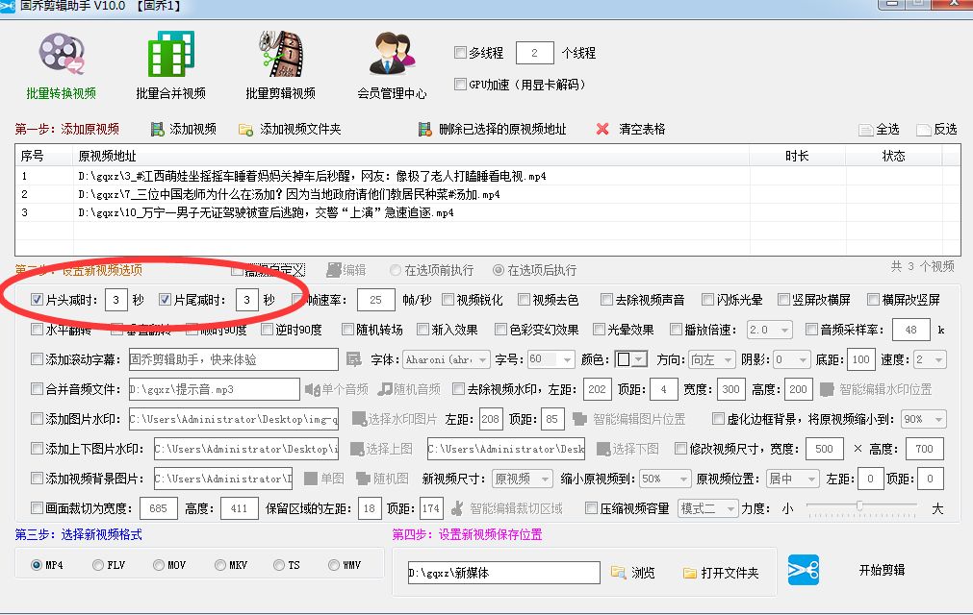Click the 删除已选择的原视频地址 icon
973x615 pixels.
click(x=425, y=130)
